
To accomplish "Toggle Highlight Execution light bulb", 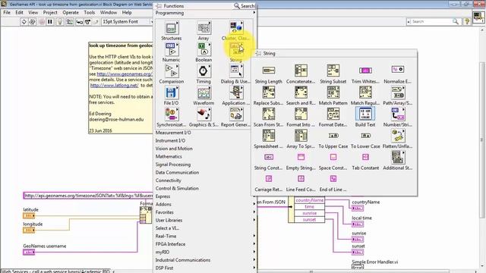I will (x=60, y=22).
